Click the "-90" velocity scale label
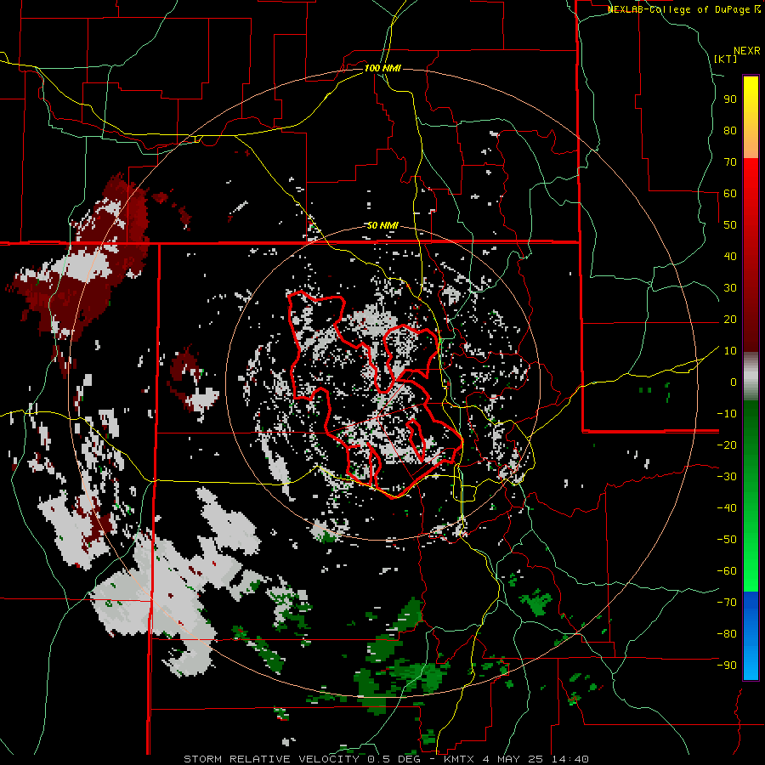 pyautogui.click(x=727, y=666)
